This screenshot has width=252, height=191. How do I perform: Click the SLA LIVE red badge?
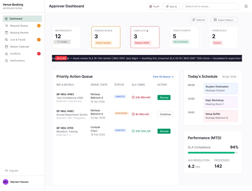(61, 58)
